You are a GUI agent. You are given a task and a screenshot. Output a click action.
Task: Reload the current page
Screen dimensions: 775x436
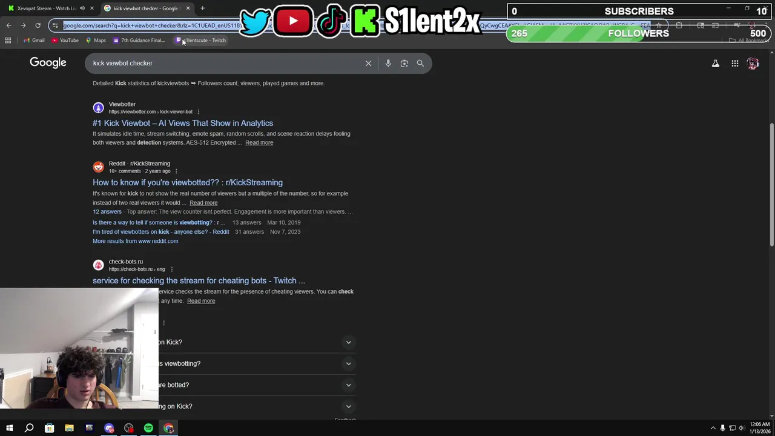click(38, 25)
